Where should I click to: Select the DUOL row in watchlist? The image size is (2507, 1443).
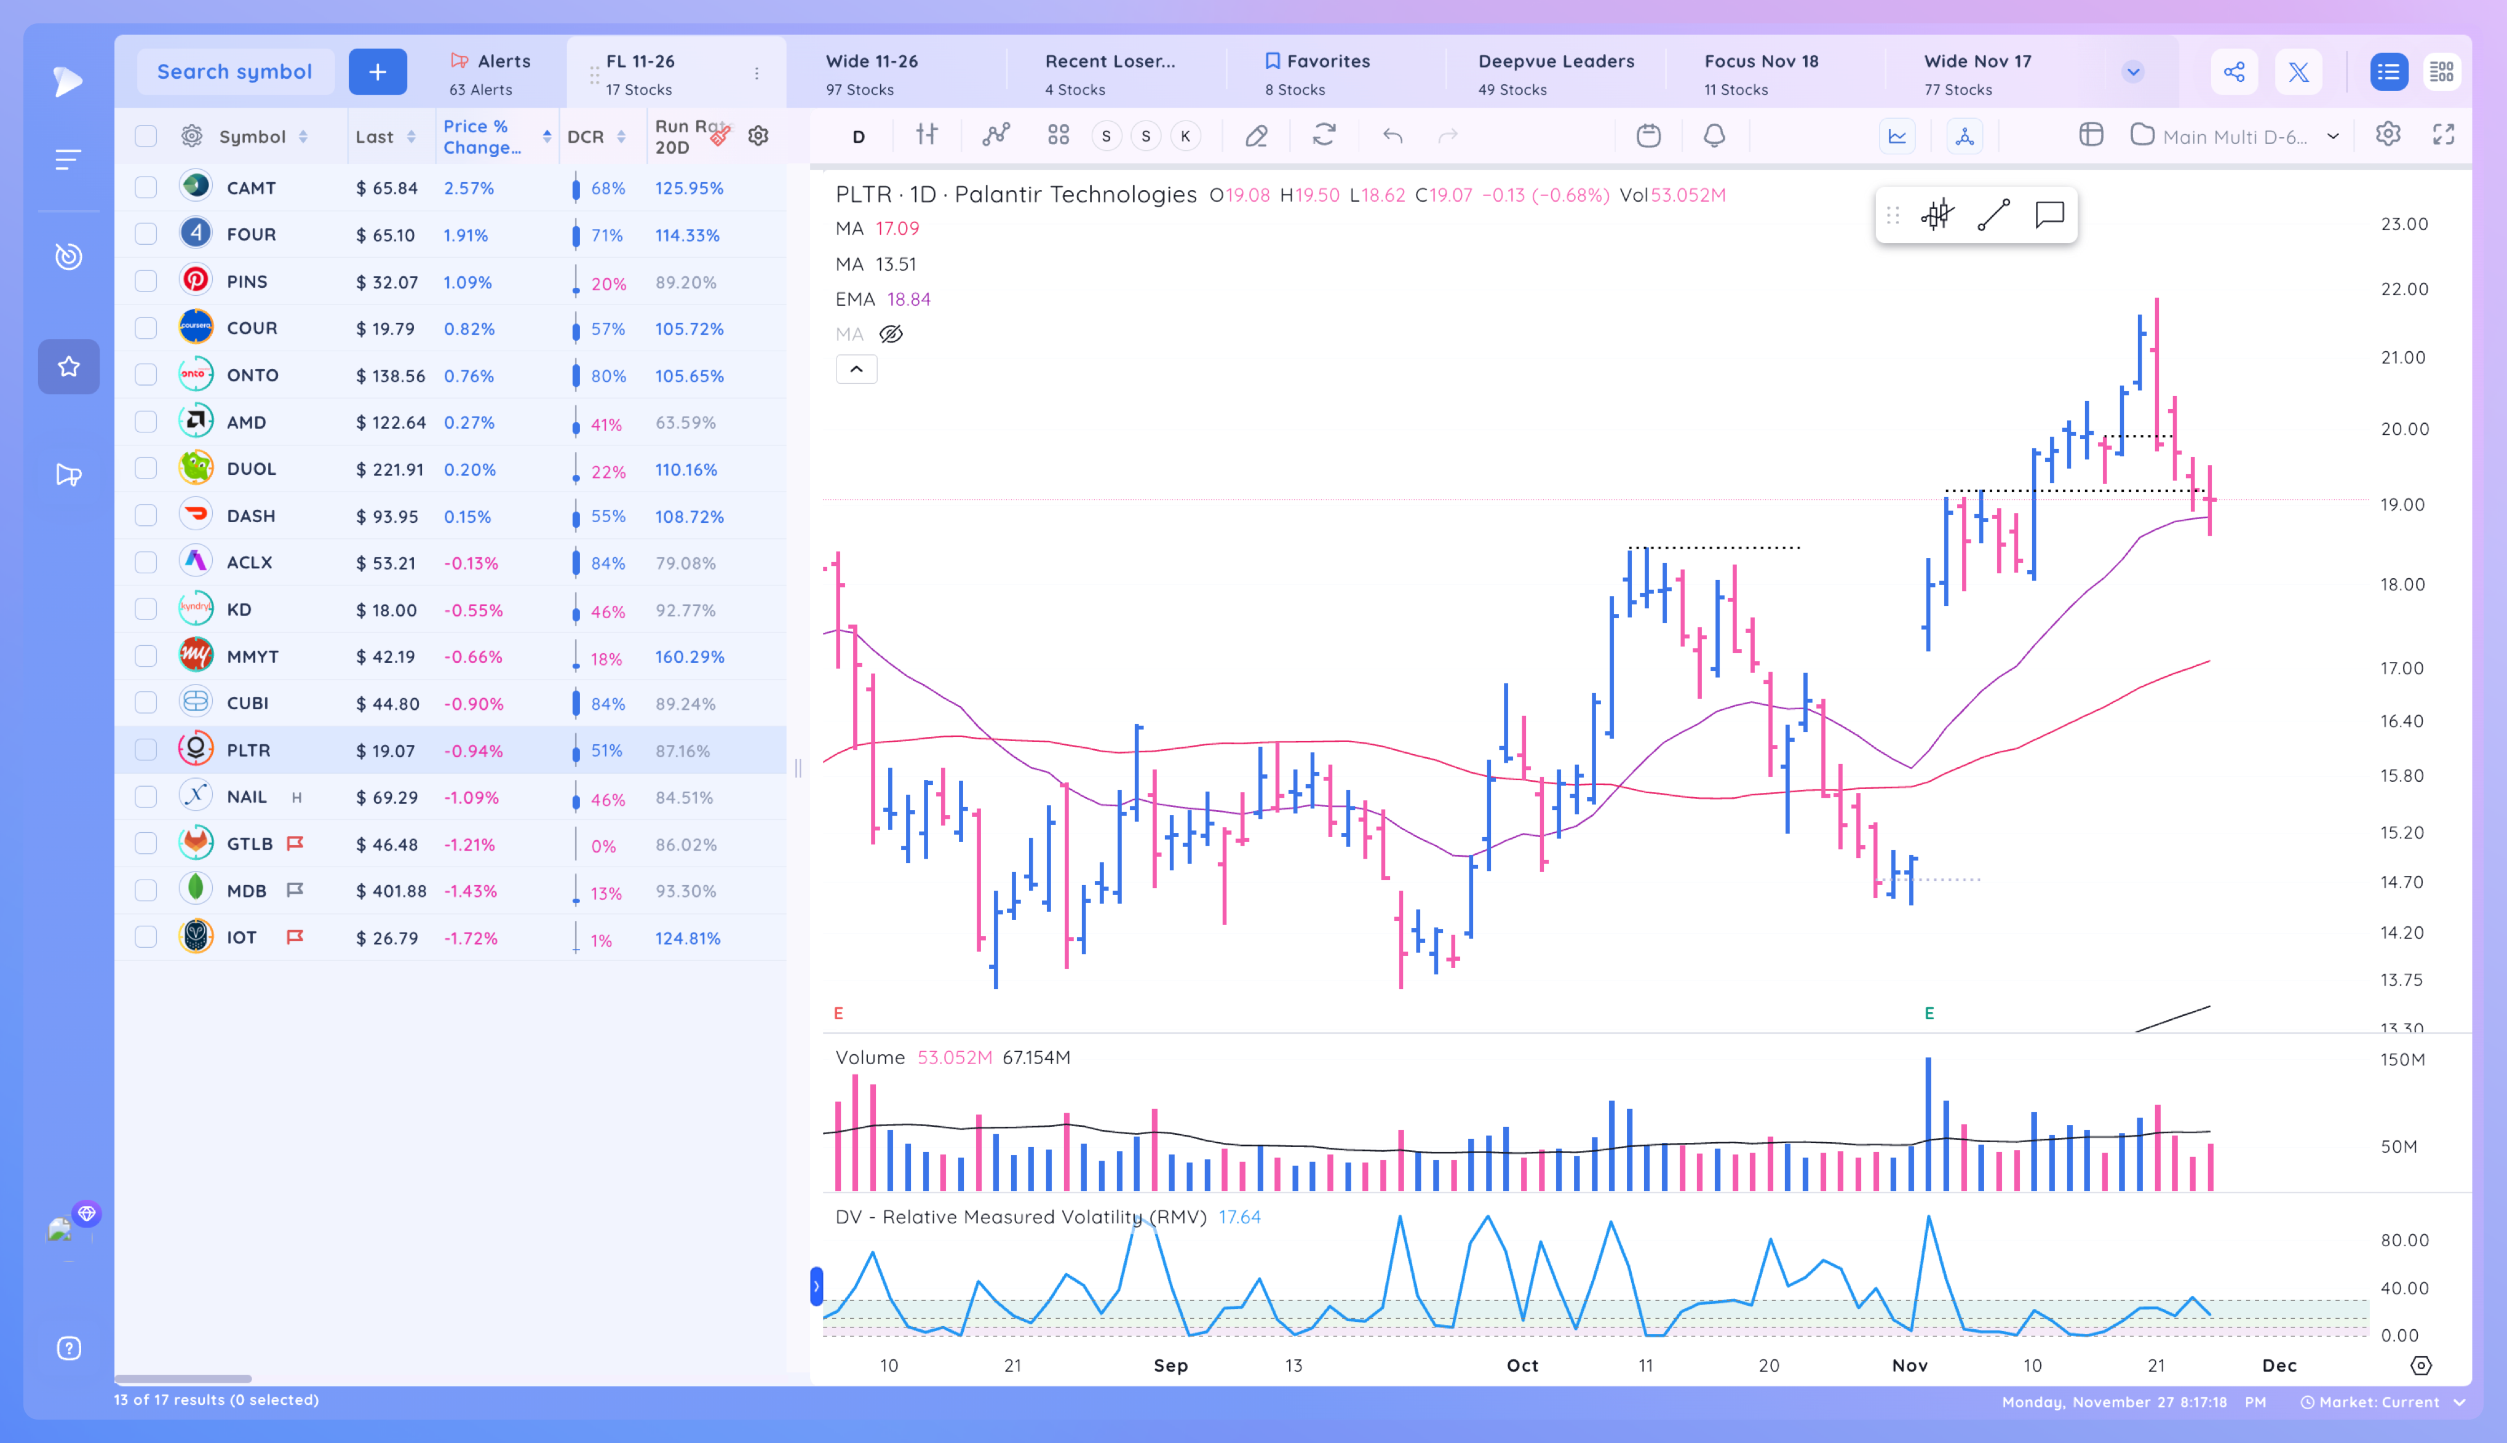[451, 469]
